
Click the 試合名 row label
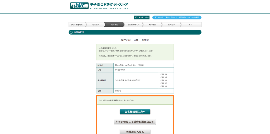point(105,65)
